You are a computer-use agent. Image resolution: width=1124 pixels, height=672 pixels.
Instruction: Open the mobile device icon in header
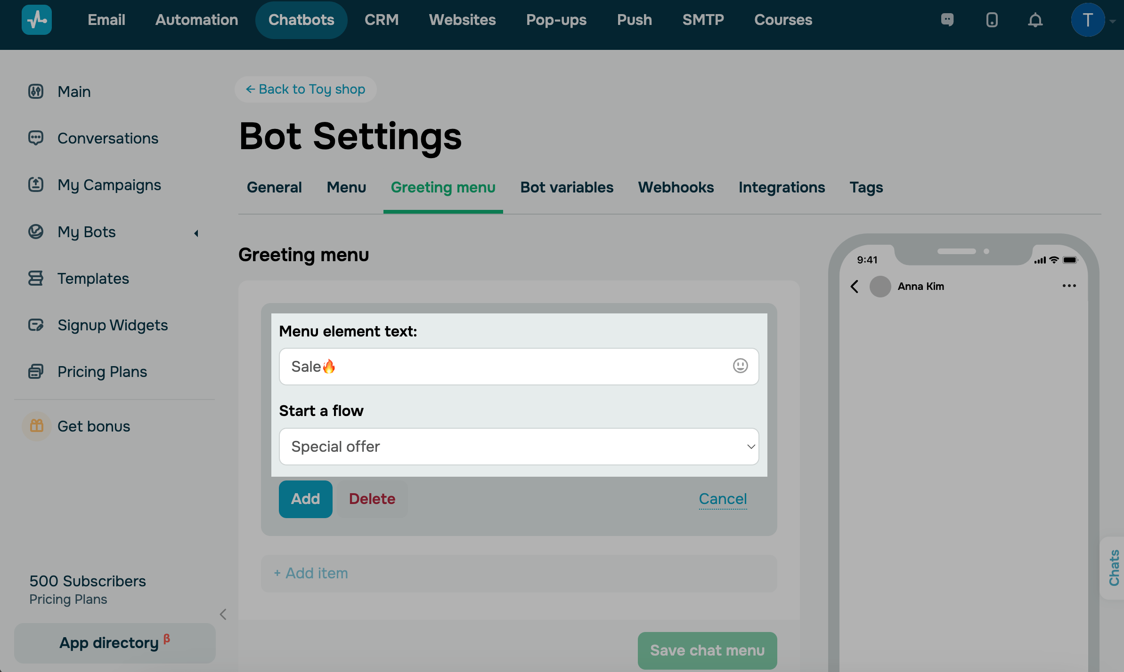coord(992,20)
